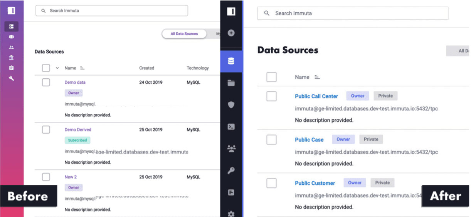471x217 pixels.
Task: Click Owner badge beside Public Case
Action: [343, 139]
